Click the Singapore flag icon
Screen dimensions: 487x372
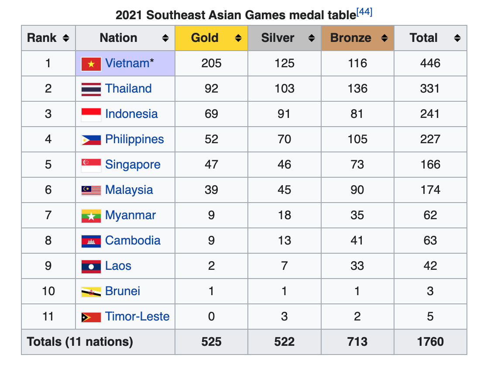coord(91,165)
